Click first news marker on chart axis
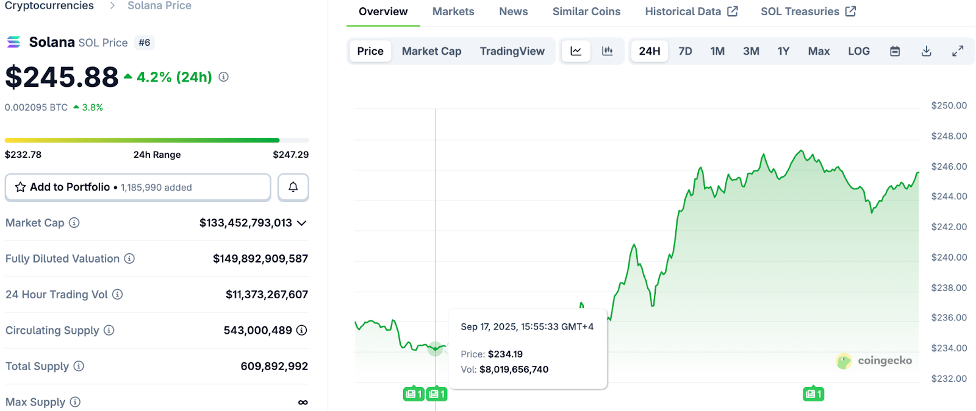 click(414, 394)
